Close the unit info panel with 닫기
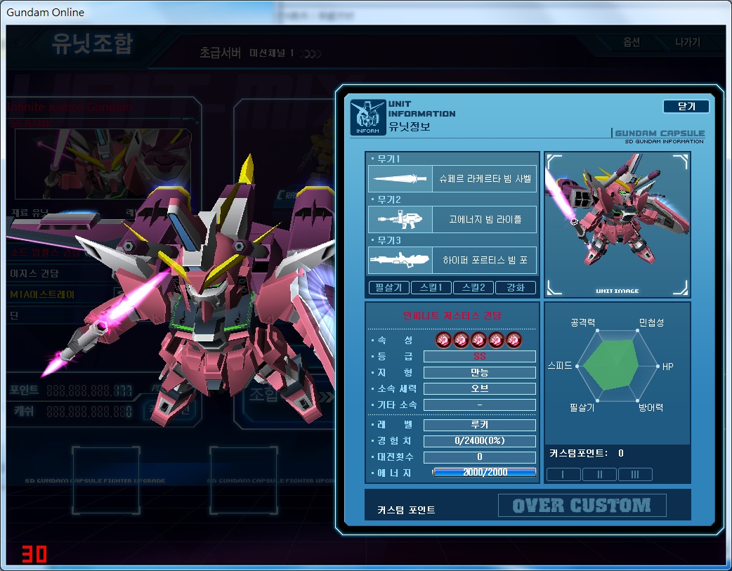Screen dimensions: 732x571 pos(686,107)
